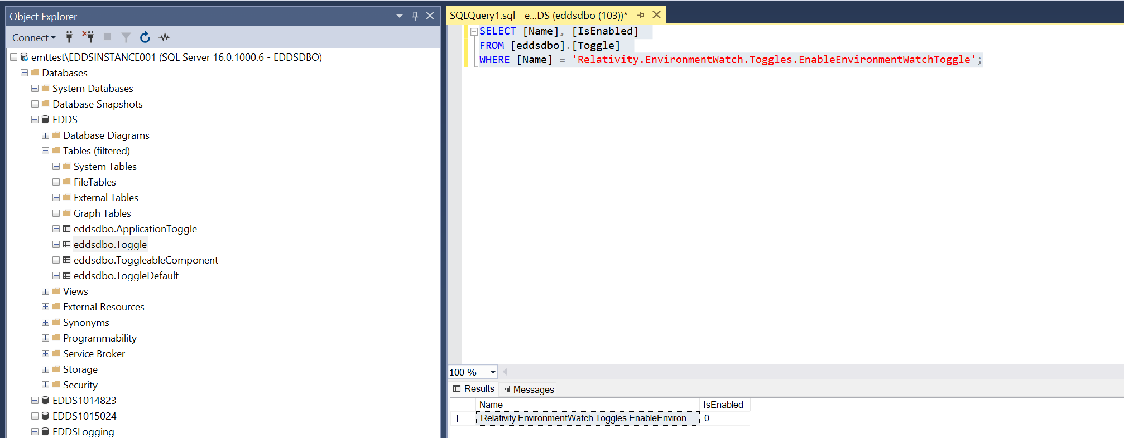
Task: Click the Stop square icon
Action: tap(107, 37)
